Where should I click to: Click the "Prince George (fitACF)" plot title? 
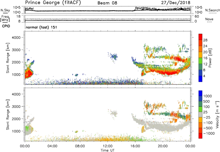tap(53, 3)
